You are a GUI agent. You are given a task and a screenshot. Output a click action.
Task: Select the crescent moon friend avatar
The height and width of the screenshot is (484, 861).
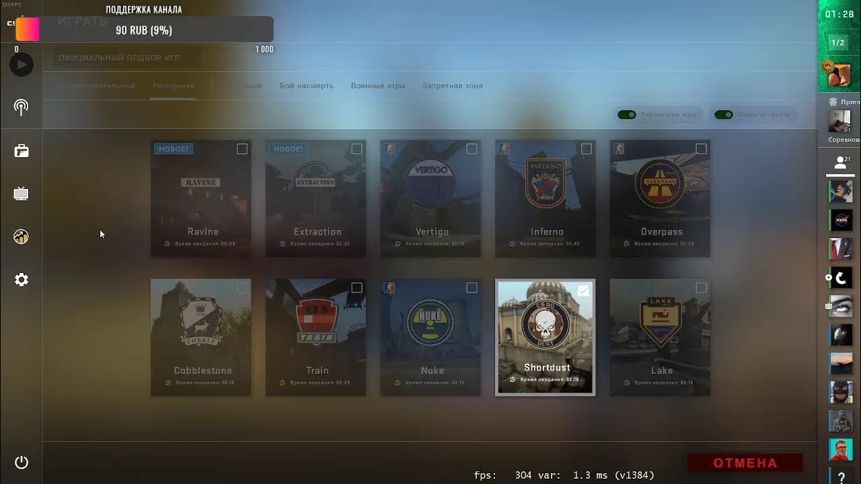click(x=841, y=278)
